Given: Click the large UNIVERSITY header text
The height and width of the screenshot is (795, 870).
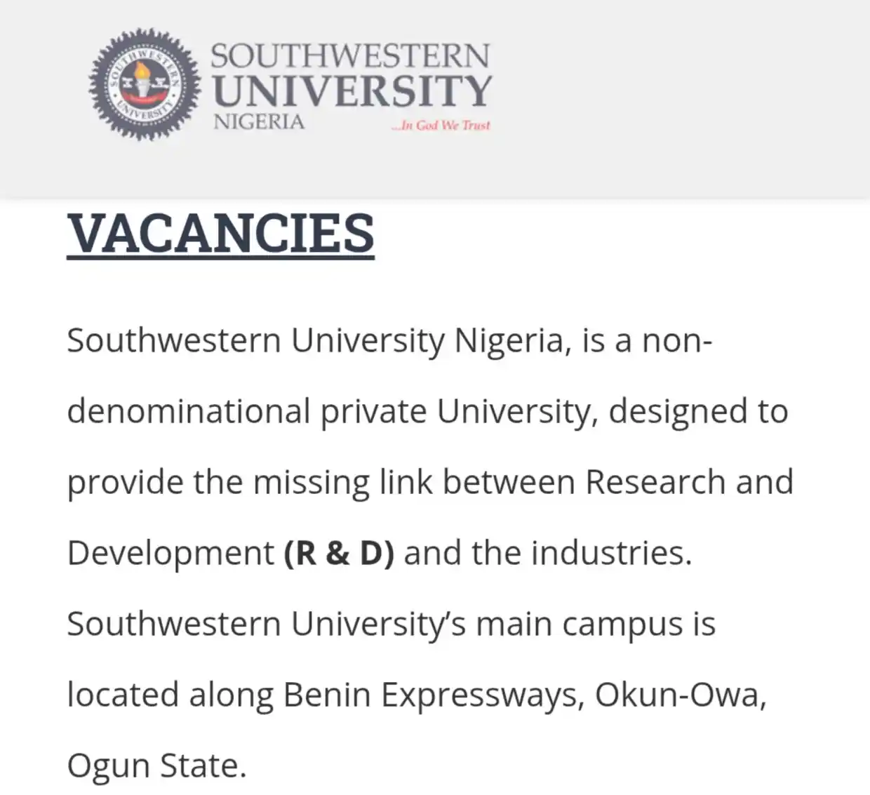Looking at the screenshot, I should tap(352, 91).
